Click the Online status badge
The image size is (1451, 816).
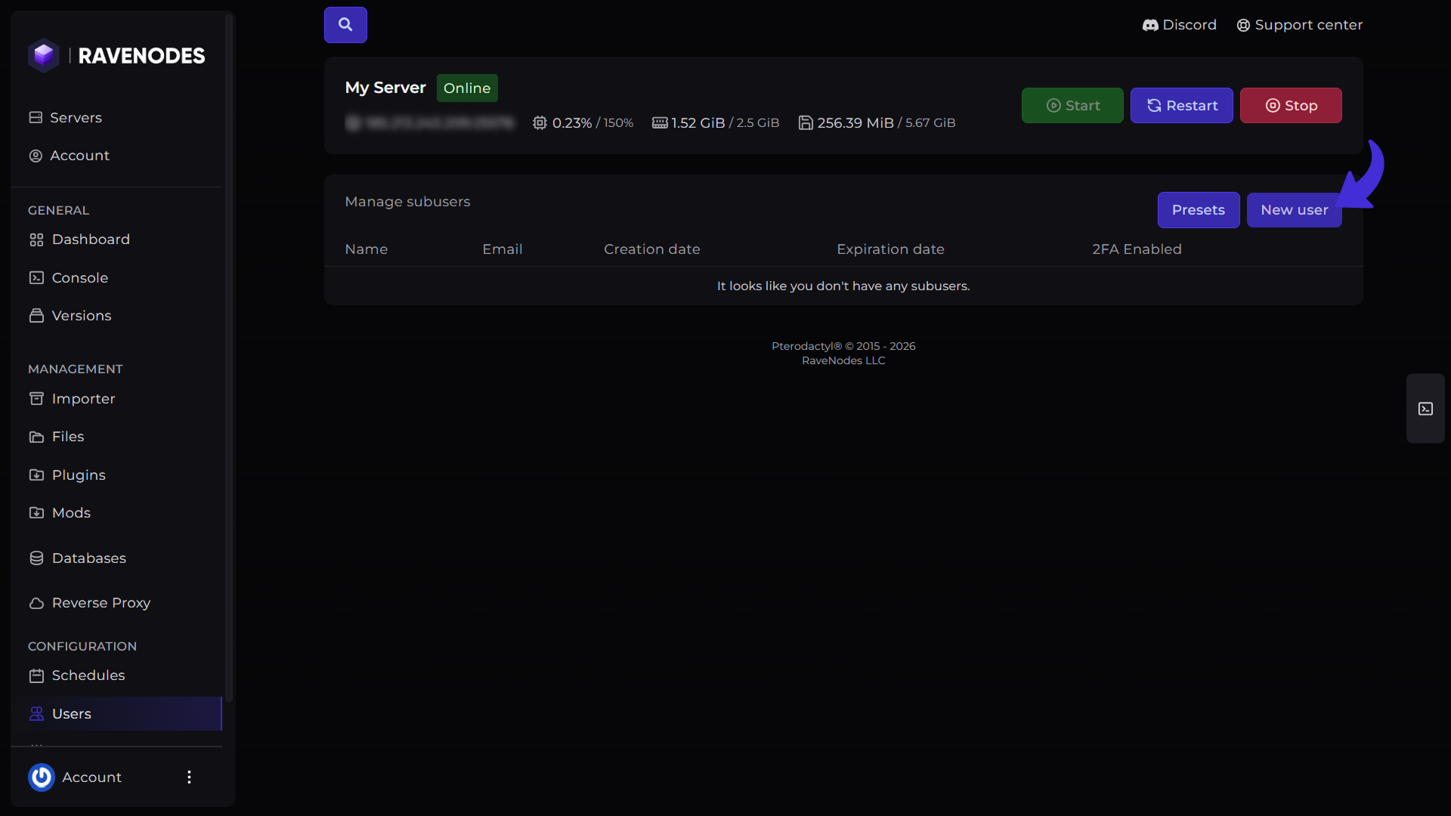467,88
